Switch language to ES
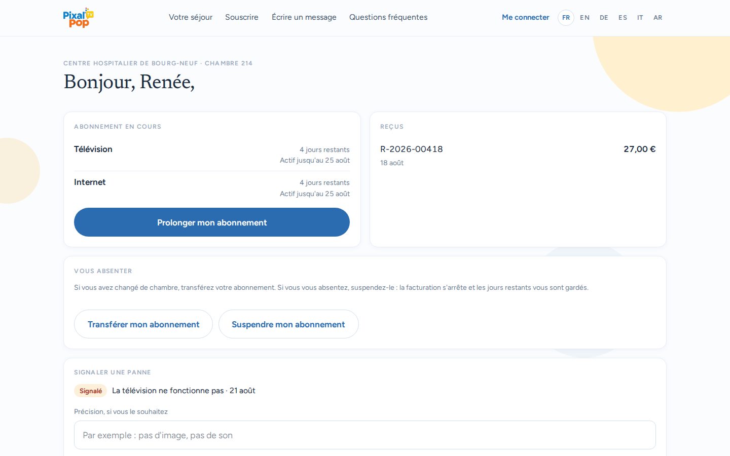730x456 pixels. coord(623,18)
